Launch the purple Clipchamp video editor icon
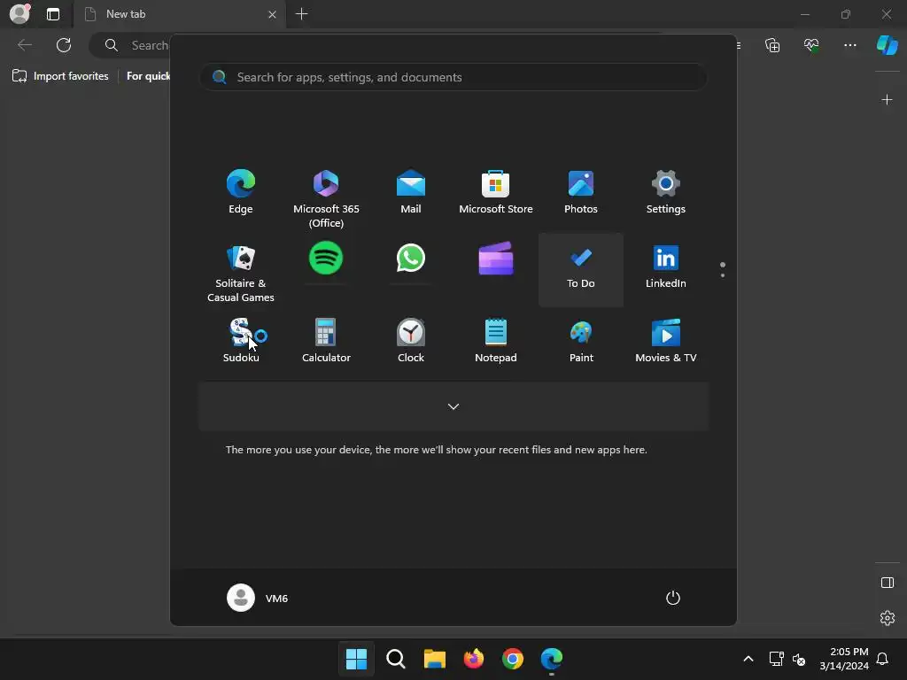907x680 pixels. coord(496,258)
